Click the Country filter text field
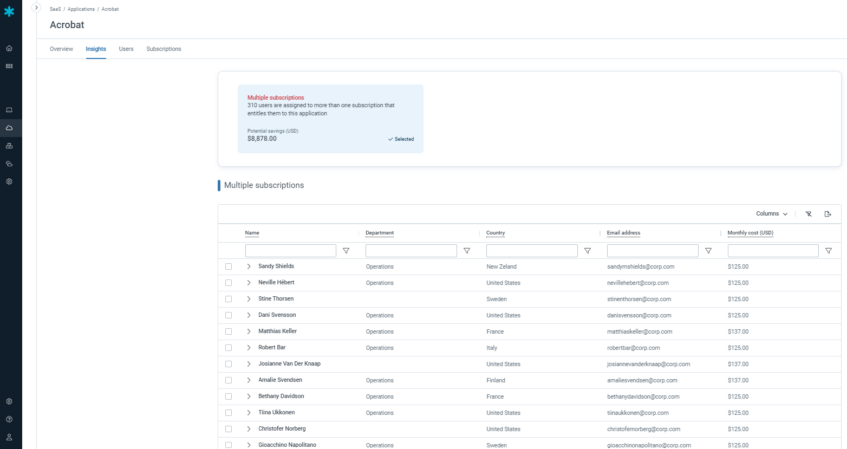This screenshot has height=449, width=847. (531, 251)
